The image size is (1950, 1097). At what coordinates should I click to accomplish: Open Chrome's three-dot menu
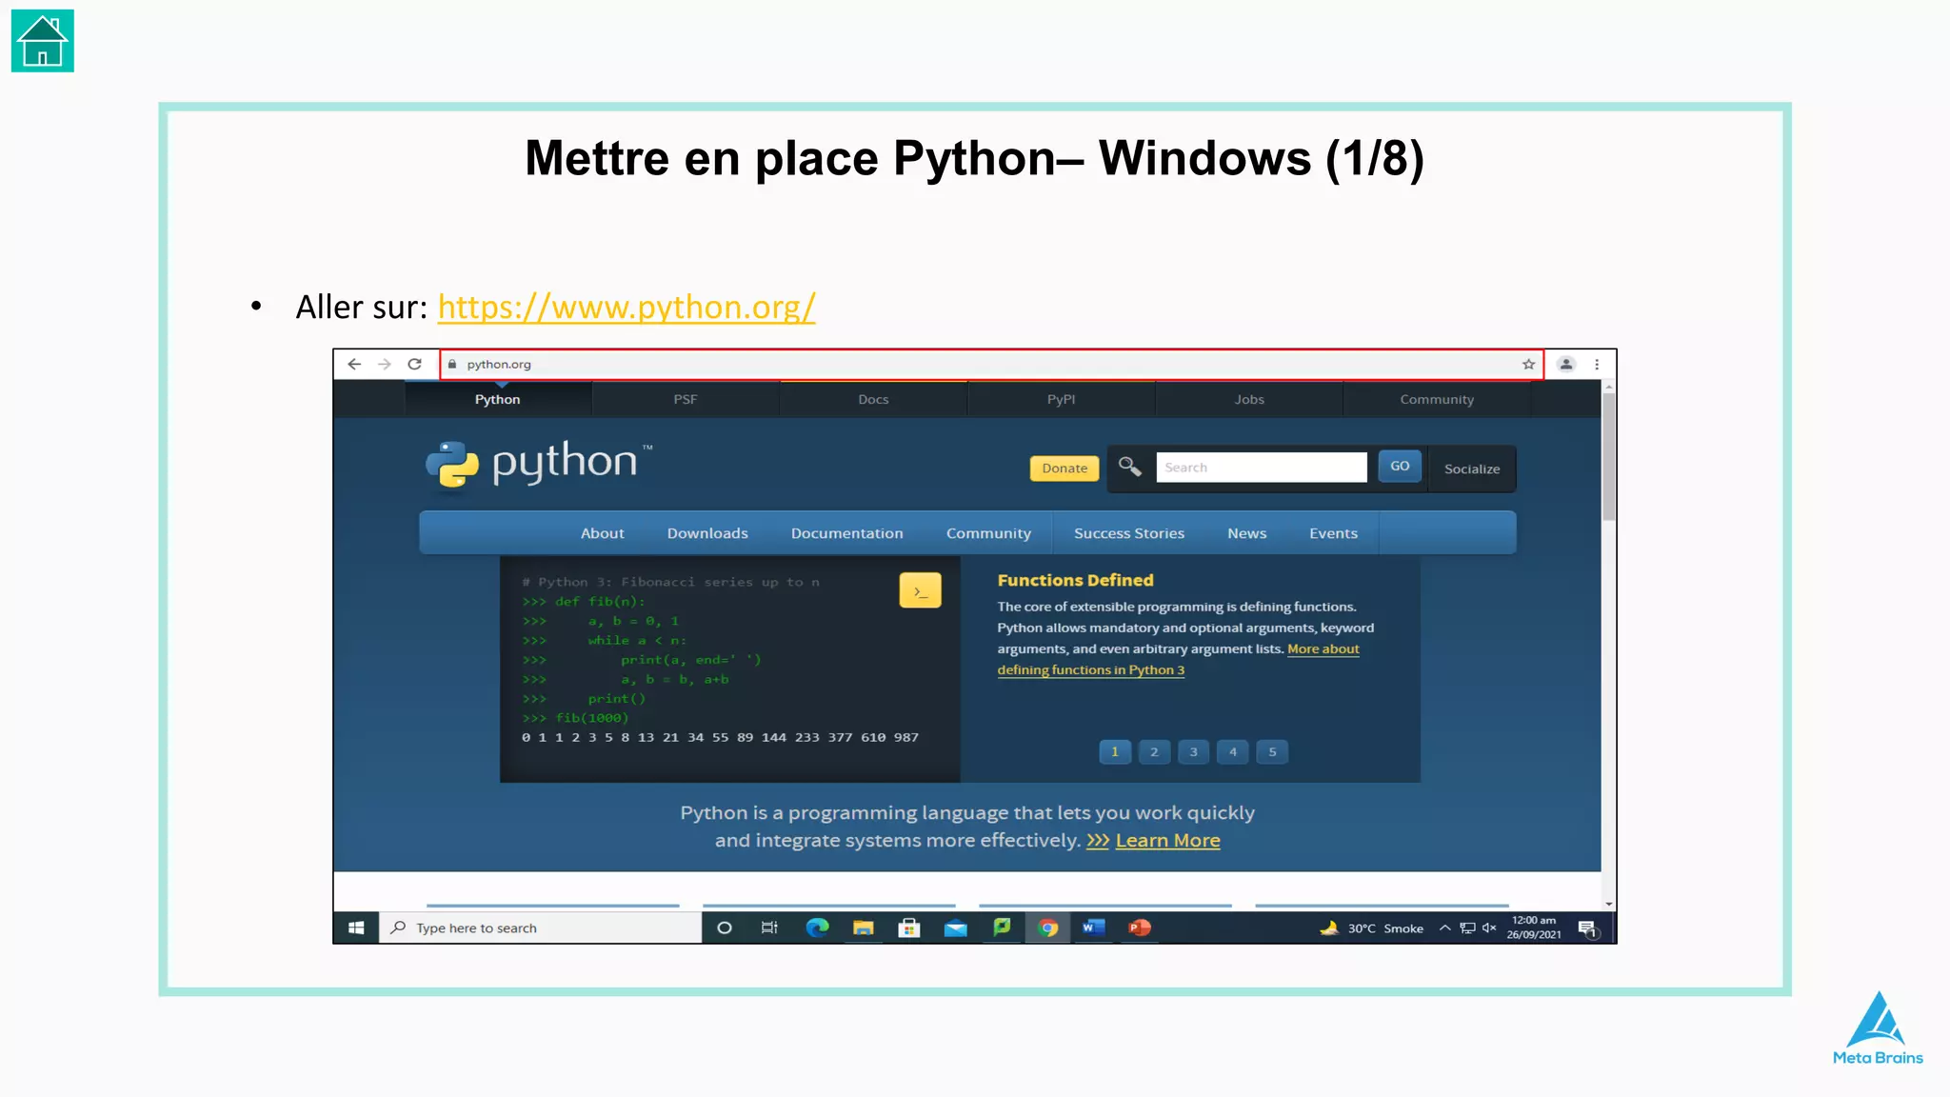(1597, 364)
